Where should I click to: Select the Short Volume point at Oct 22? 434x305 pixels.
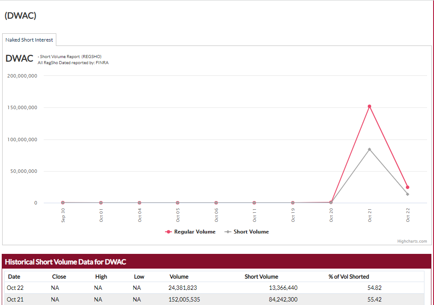click(408, 194)
